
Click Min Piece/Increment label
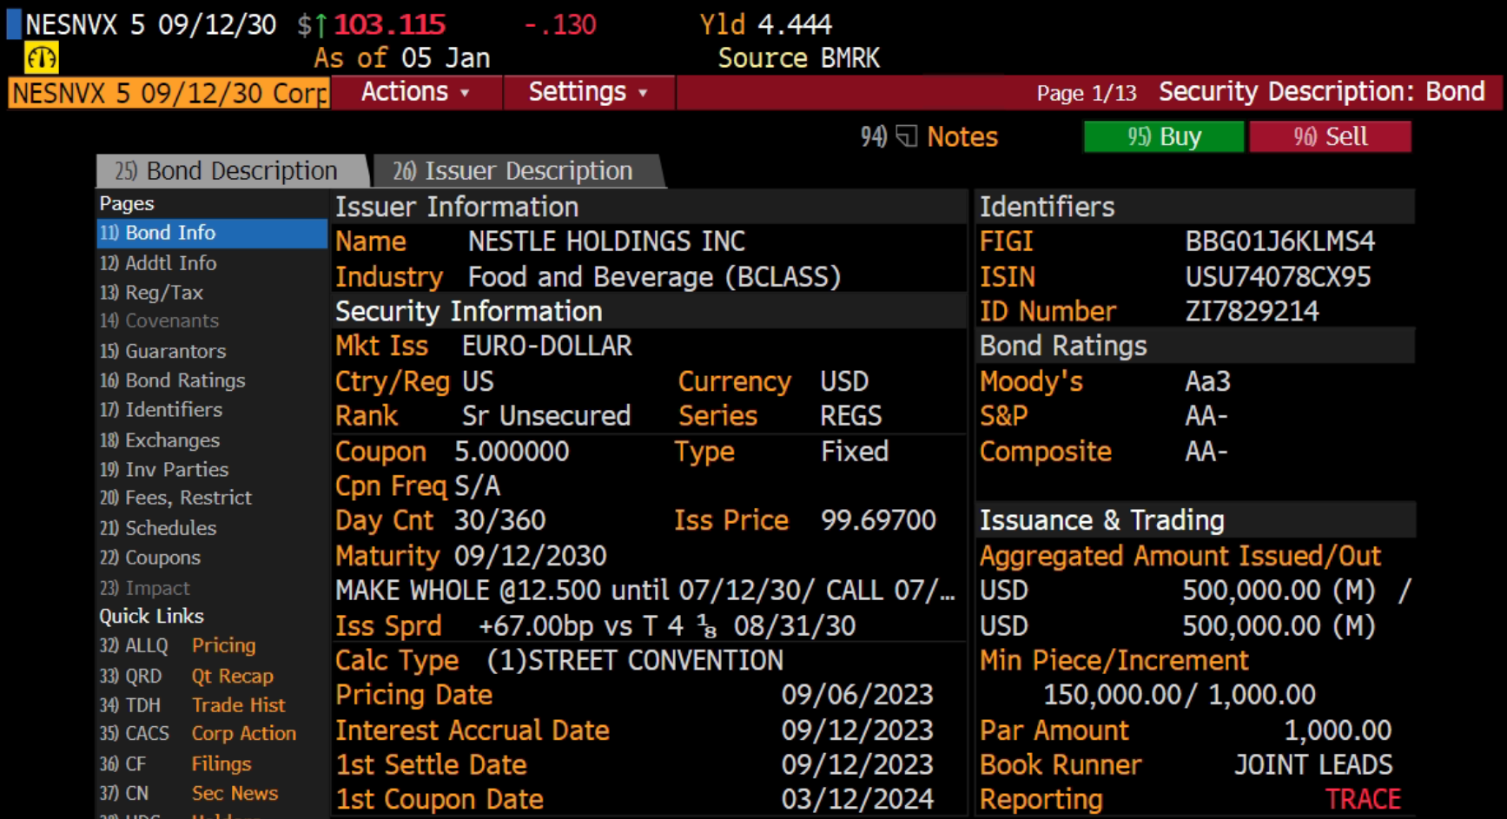tap(1114, 661)
